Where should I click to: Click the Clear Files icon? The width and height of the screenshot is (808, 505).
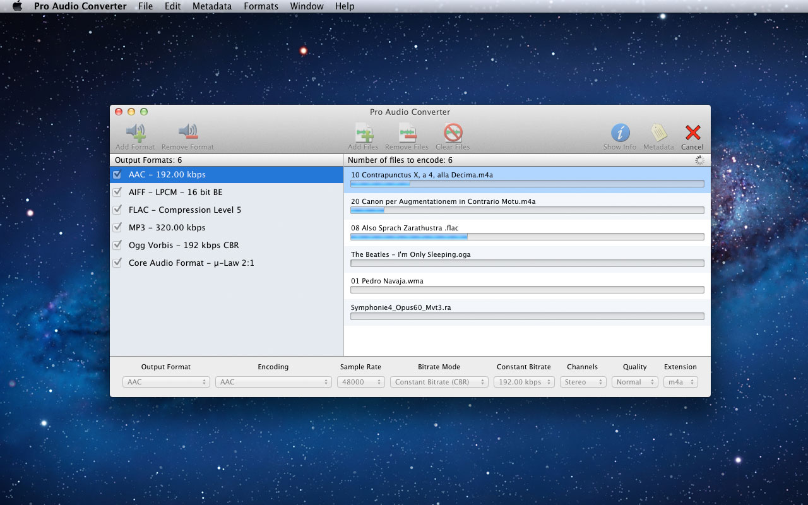[x=453, y=133]
